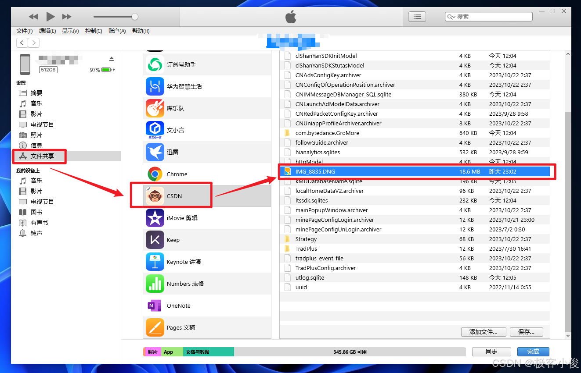581x373 pixels.
Task: Select the Strategy folder
Action: (415, 239)
